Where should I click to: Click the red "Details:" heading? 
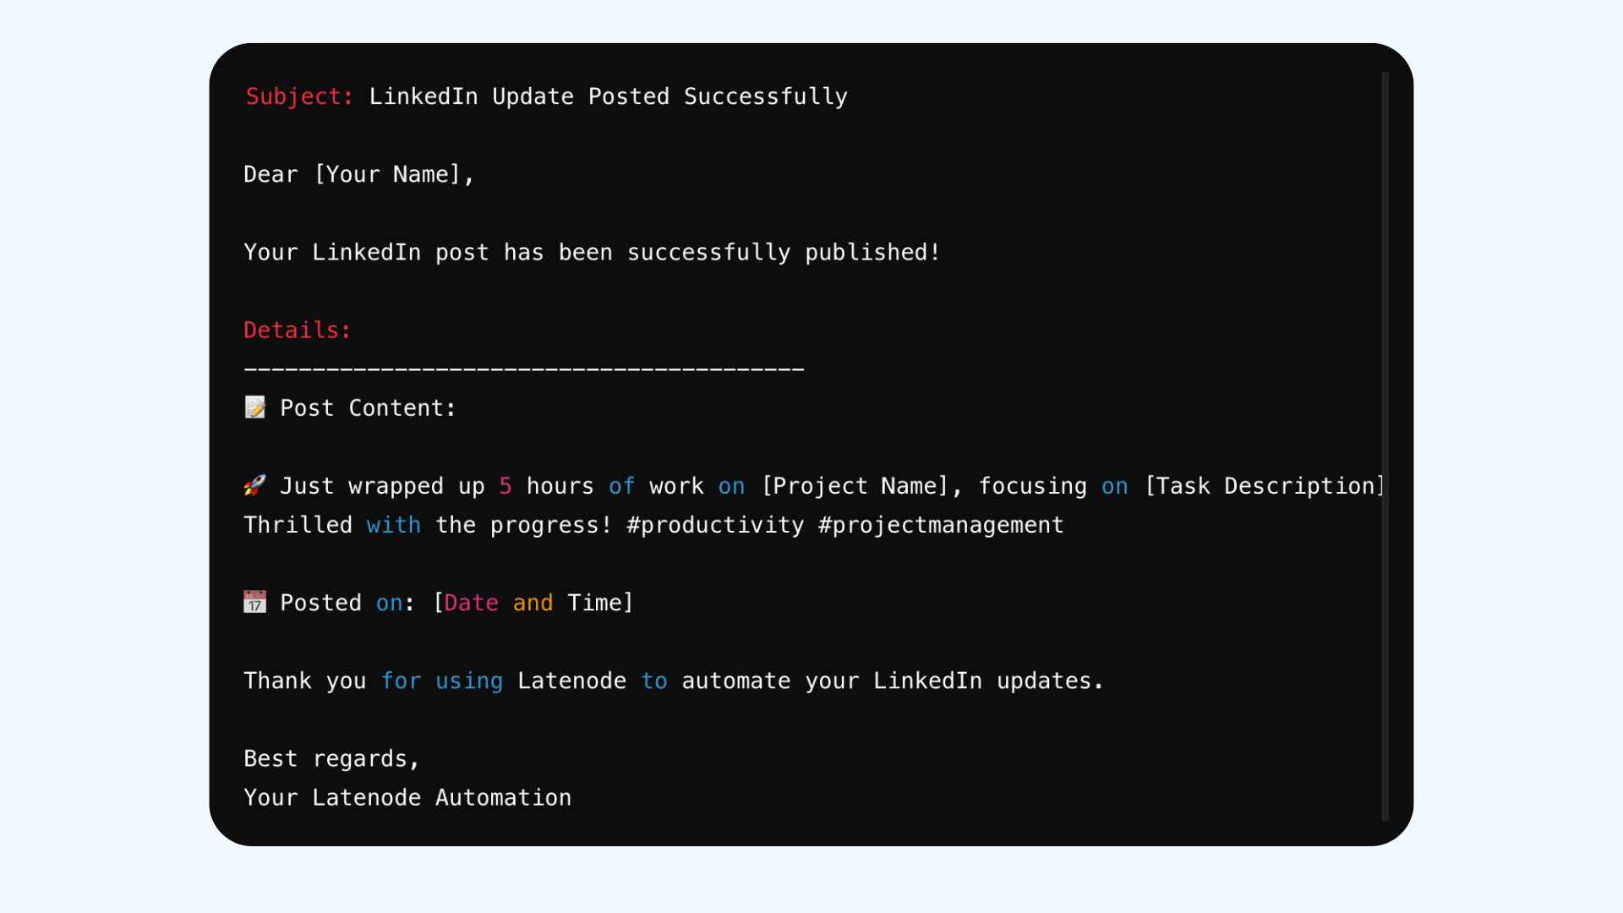click(x=297, y=330)
